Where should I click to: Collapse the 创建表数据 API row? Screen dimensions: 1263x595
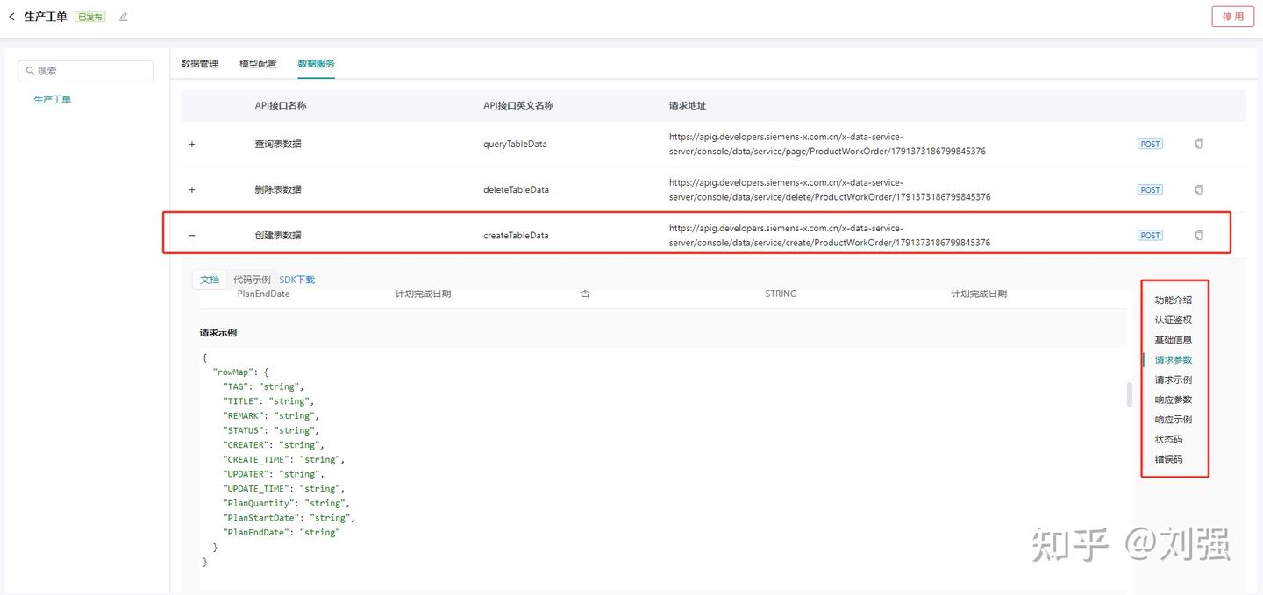point(192,235)
